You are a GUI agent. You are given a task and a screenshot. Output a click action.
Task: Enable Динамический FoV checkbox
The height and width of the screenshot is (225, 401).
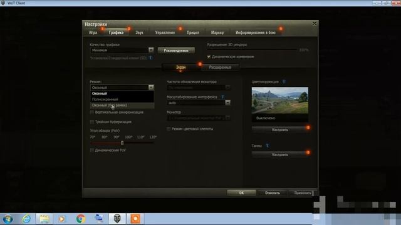[x=92, y=150]
